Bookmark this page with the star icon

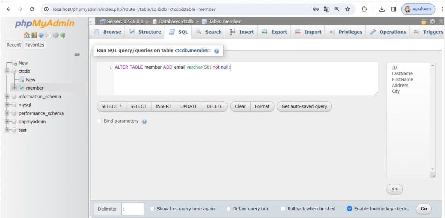[347, 9]
